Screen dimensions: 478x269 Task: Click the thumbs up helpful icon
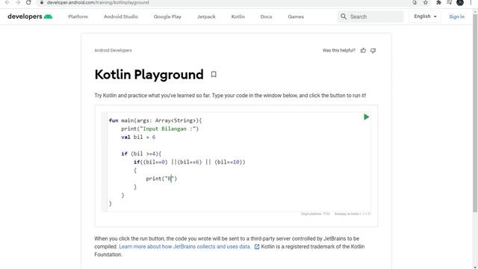pyautogui.click(x=363, y=50)
